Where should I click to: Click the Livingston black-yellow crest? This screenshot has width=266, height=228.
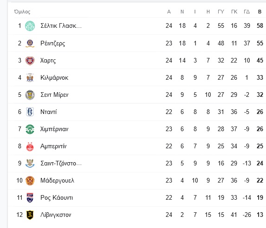click(30, 215)
